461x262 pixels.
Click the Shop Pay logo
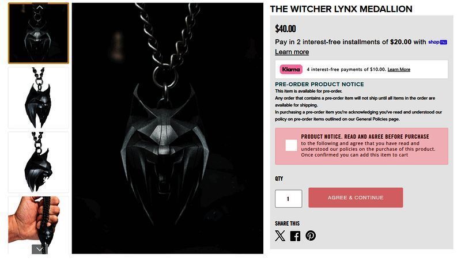point(437,42)
